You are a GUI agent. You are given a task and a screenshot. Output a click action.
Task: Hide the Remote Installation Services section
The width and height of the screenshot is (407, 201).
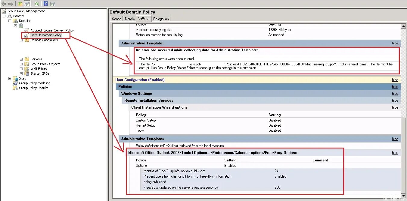(x=395, y=100)
